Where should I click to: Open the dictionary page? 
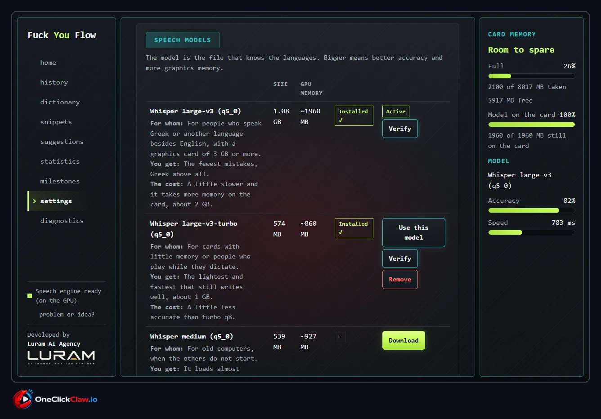(60, 102)
